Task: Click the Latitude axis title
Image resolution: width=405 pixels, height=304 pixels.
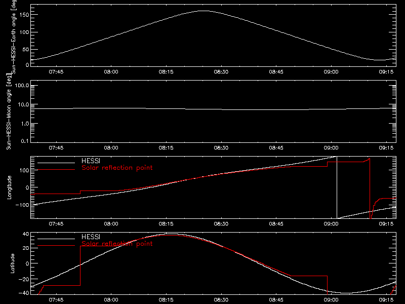Action: (x=12, y=263)
